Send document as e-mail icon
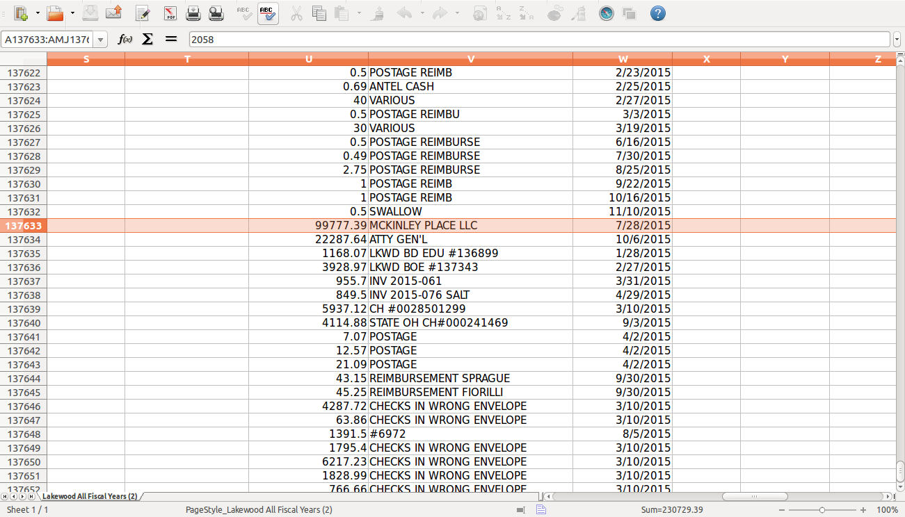 pos(113,13)
